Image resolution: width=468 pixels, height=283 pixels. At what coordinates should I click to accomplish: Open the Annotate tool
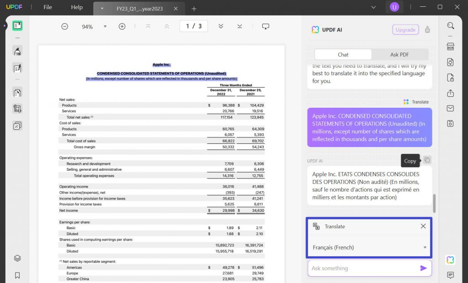[x=17, y=51]
